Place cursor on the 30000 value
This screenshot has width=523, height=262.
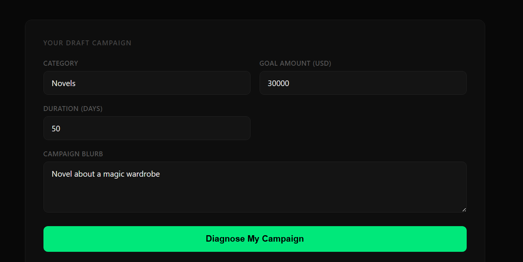tap(279, 83)
